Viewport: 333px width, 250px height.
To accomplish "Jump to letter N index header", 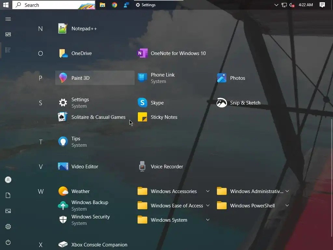I will [40, 29].
